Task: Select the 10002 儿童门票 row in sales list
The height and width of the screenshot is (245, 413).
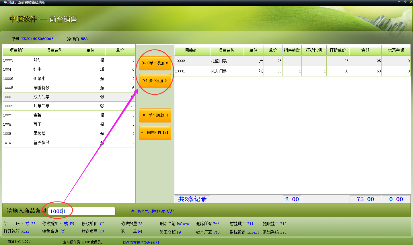Action: click(x=292, y=61)
